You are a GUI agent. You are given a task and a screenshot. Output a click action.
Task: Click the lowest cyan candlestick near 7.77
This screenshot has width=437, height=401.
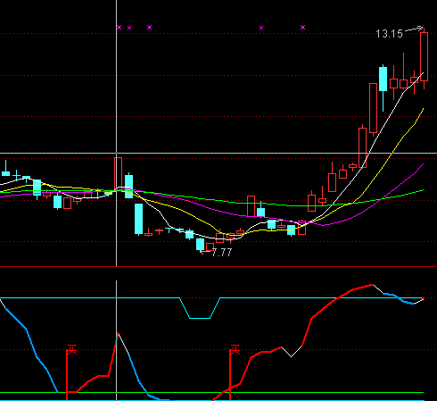coord(201,244)
